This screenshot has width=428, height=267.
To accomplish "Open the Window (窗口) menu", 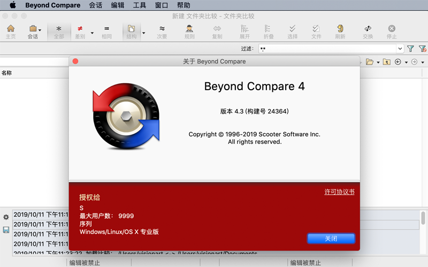I will point(162,5).
